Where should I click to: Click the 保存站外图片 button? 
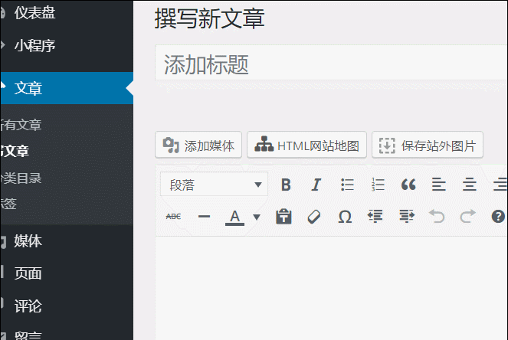click(x=428, y=145)
